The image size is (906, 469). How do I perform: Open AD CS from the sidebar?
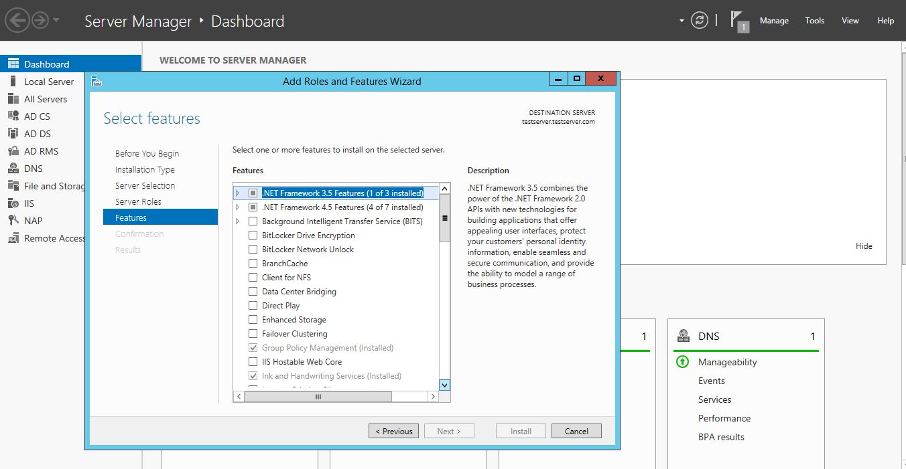click(37, 116)
